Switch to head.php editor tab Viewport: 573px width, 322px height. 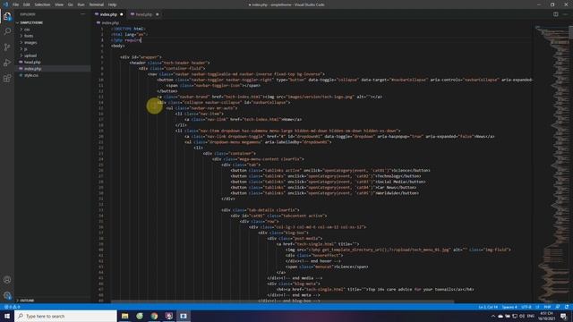(144, 14)
